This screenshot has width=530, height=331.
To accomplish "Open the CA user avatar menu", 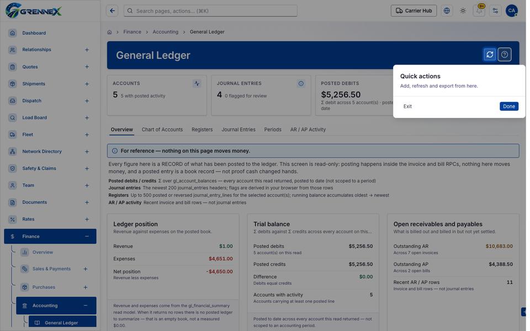I will (x=511, y=11).
